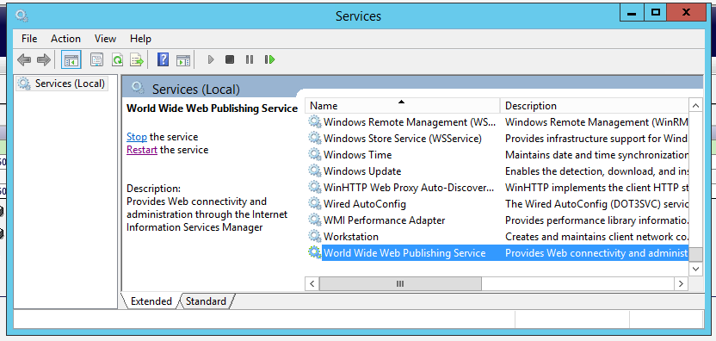Open the Action menu
The image size is (716, 341).
pyautogui.click(x=65, y=39)
